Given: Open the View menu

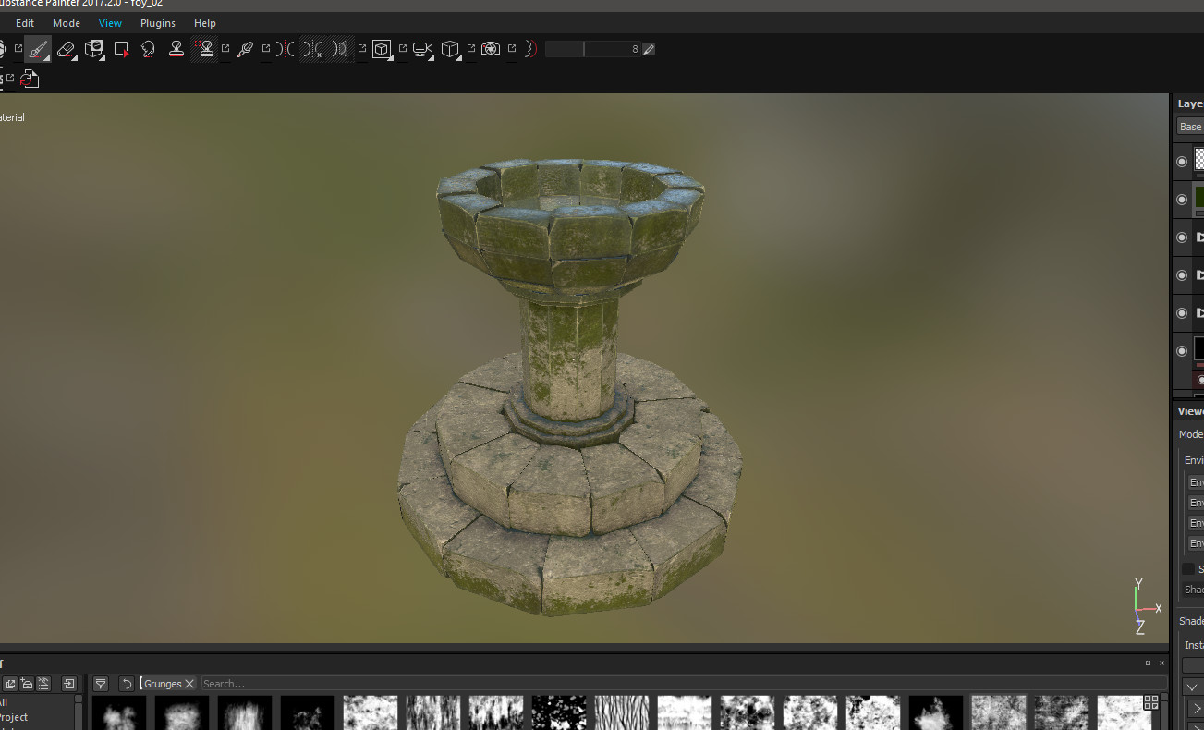Looking at the screenshot, I should click(x=110, y=22).
